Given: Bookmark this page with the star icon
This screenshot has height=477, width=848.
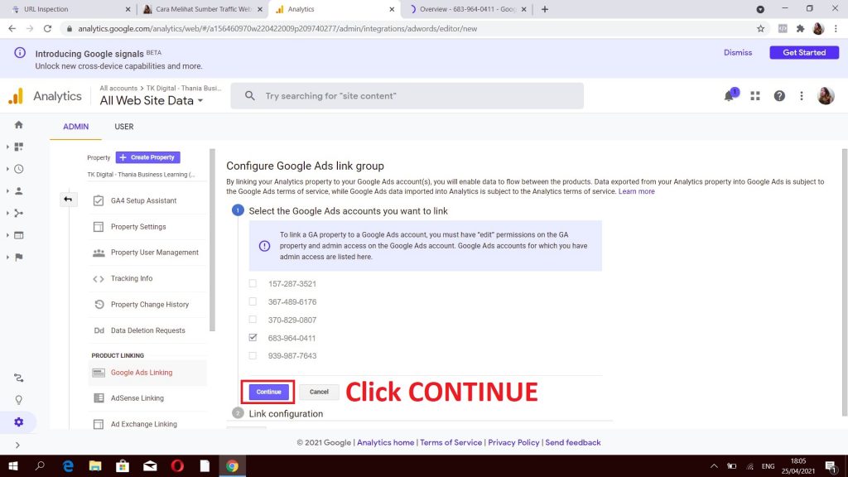Looking at the screenshot, I should click(760, 29).
